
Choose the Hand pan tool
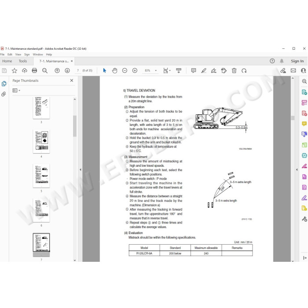[114, 70]
